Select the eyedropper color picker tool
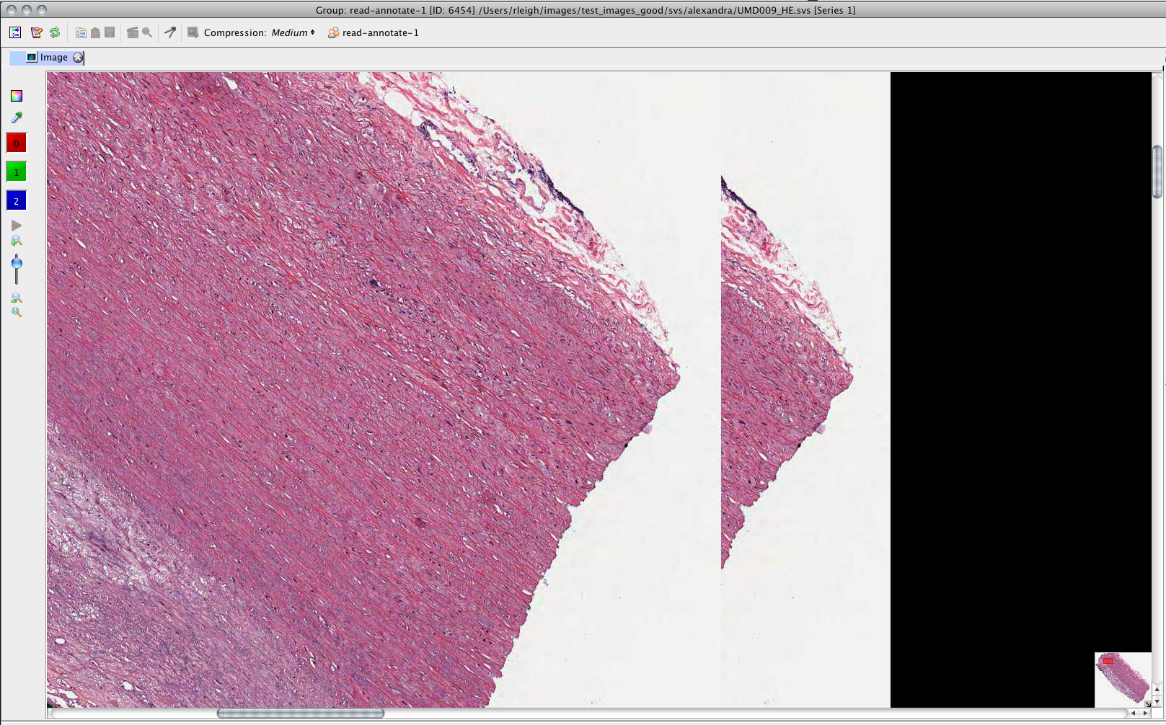 tap(17, 117)
